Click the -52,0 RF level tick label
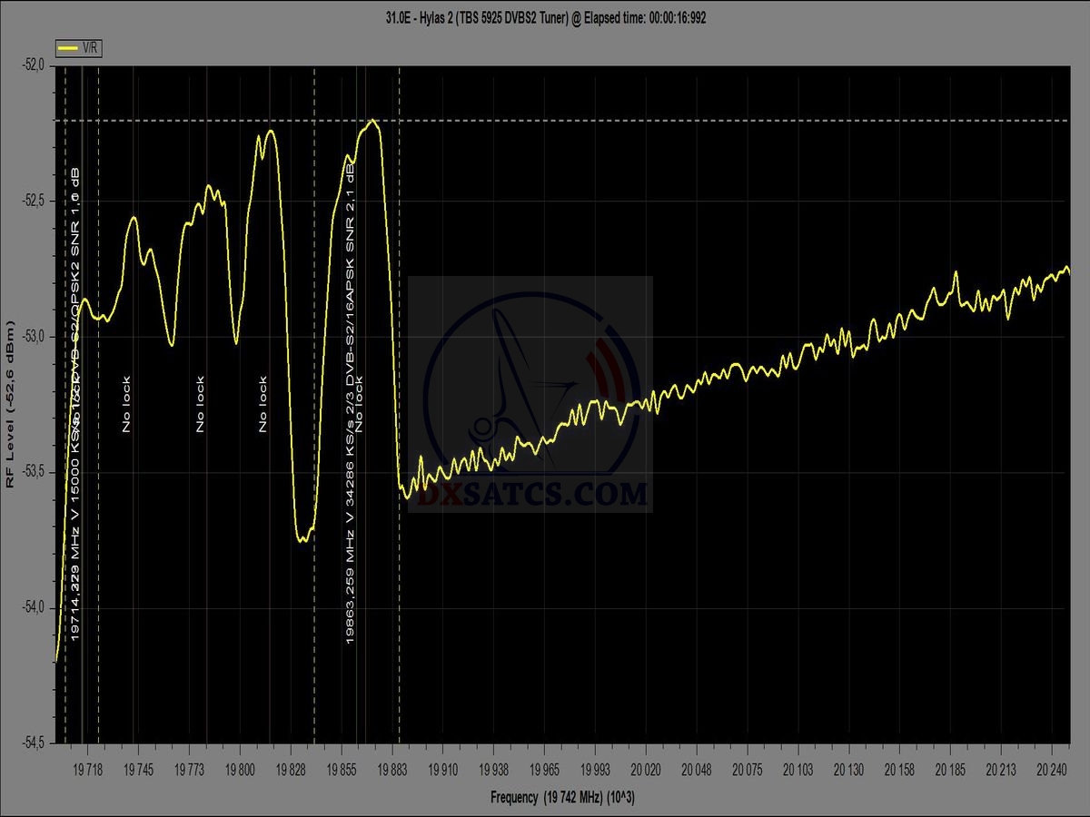Viewport: 1090px width, 817px height. click(35, 64)
